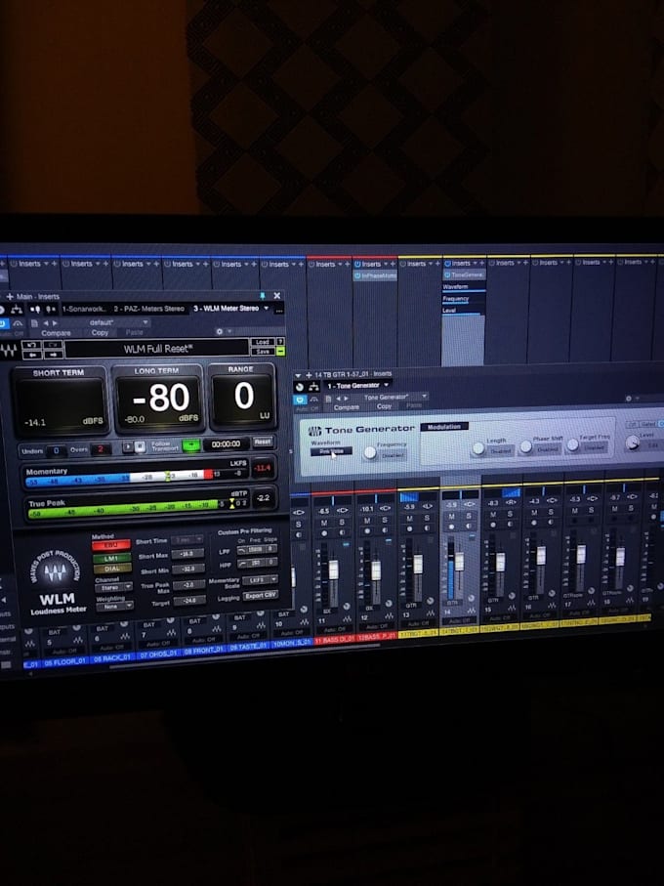Open waveform editor icon on channel 13

click(431, 613)
